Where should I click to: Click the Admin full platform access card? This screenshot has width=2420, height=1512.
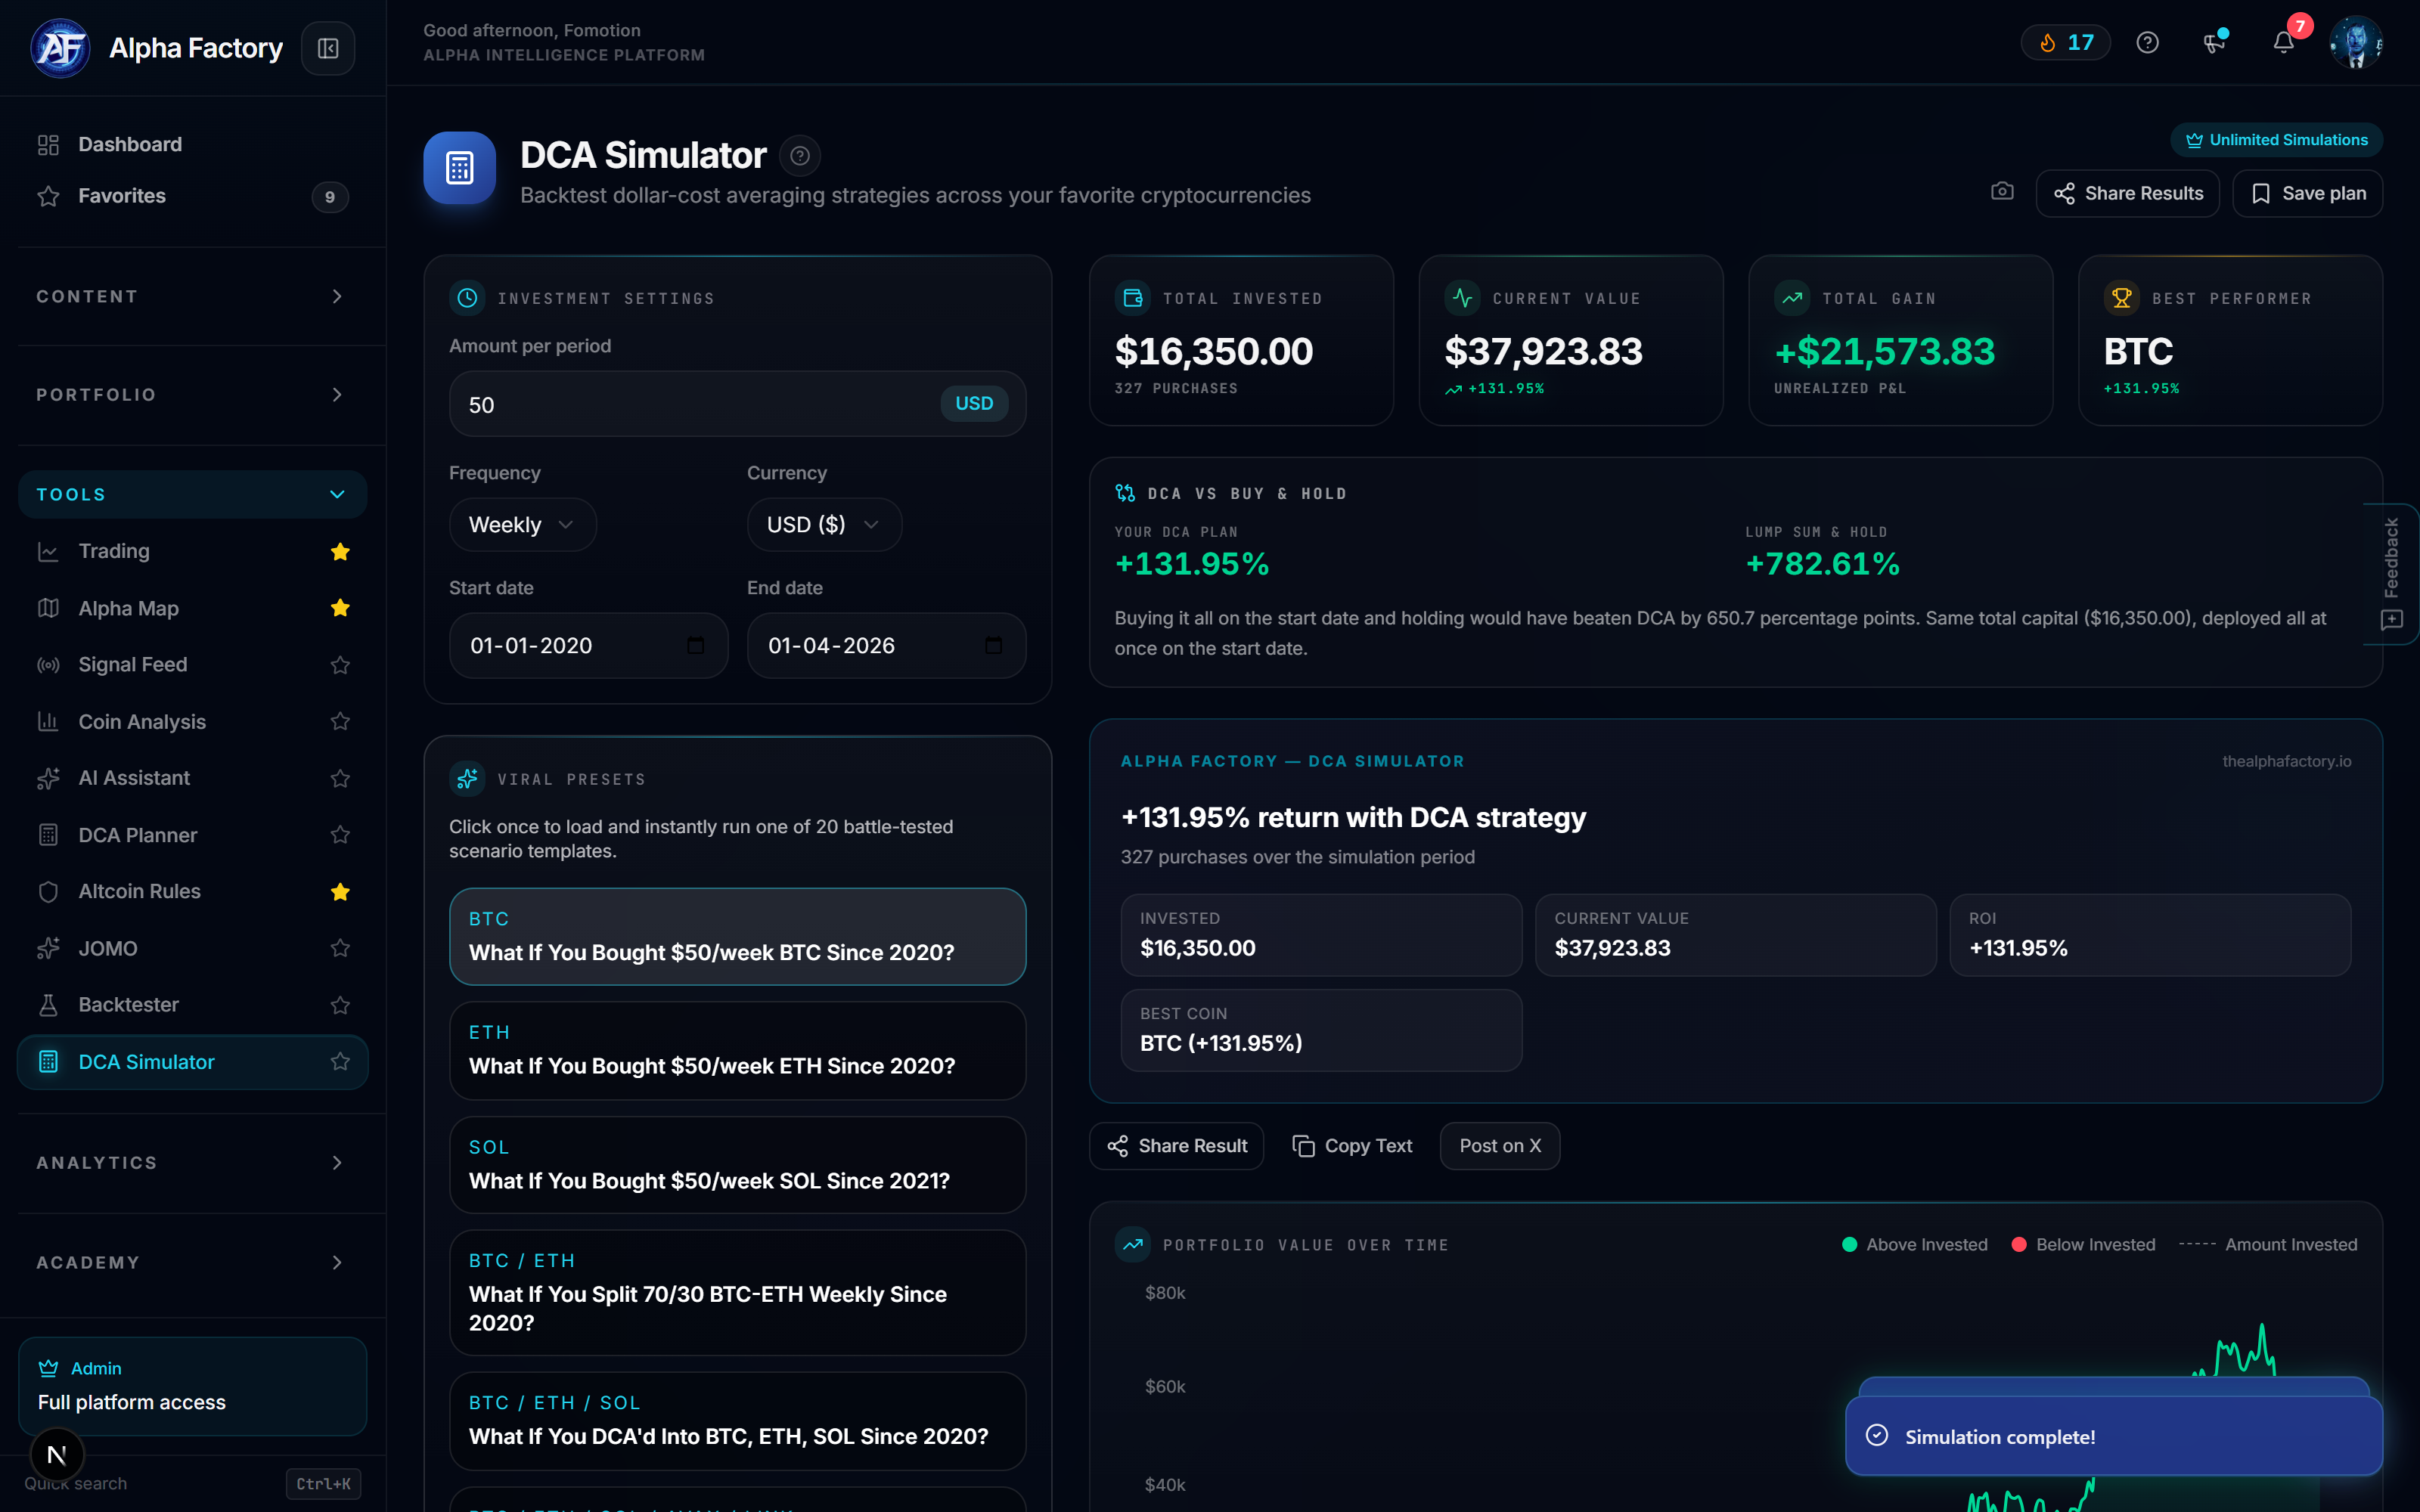coord(193,1386)
